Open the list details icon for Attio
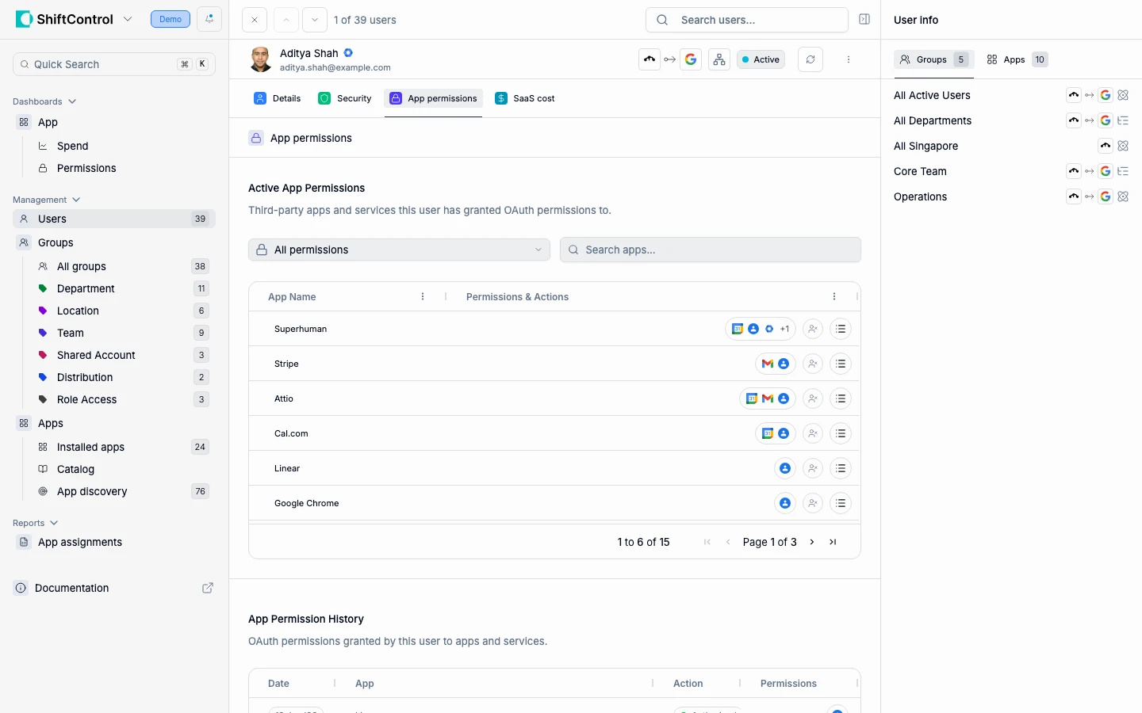The height and width of the screenshot is (713, 1142). (x=841, y=398)
